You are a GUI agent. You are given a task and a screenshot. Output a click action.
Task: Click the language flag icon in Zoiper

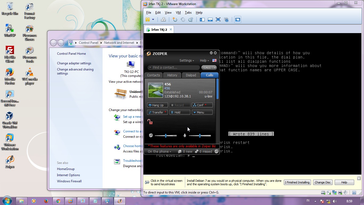(214, 61)
